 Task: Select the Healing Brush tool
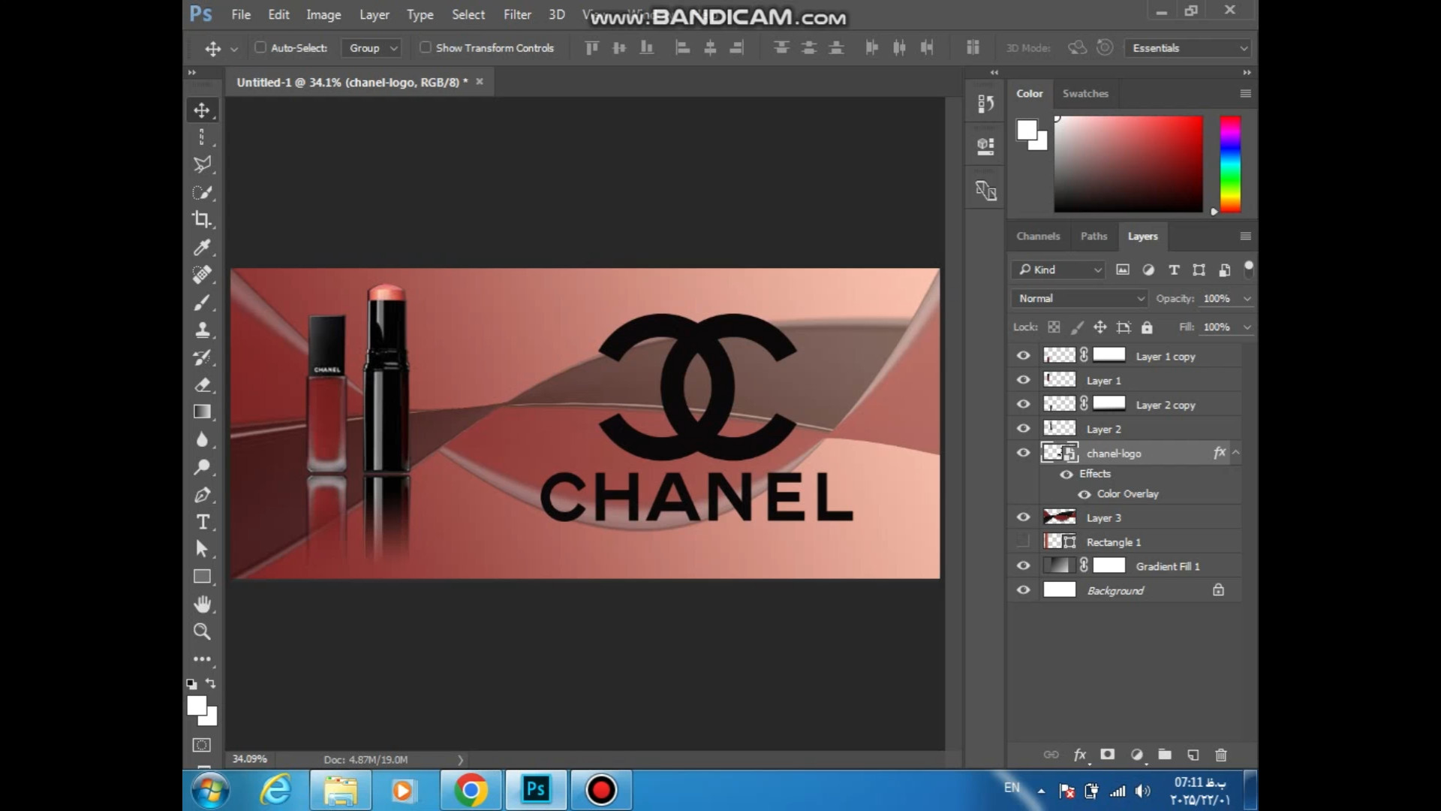pyautogui.click(x=202, y=275)
